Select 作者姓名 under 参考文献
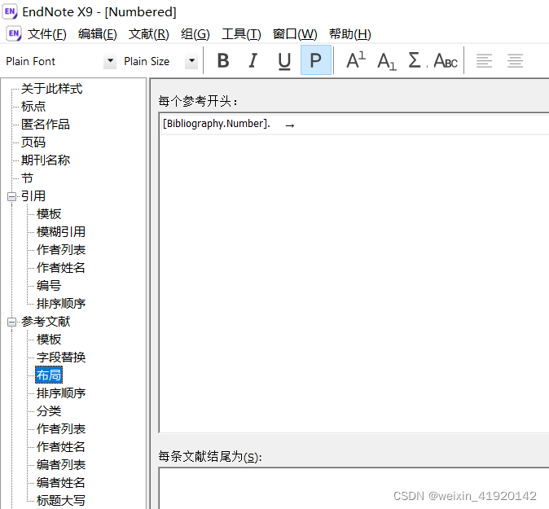The height and width of the screenshot is (509, 549). pyautogui.click(x=61, y=446)
